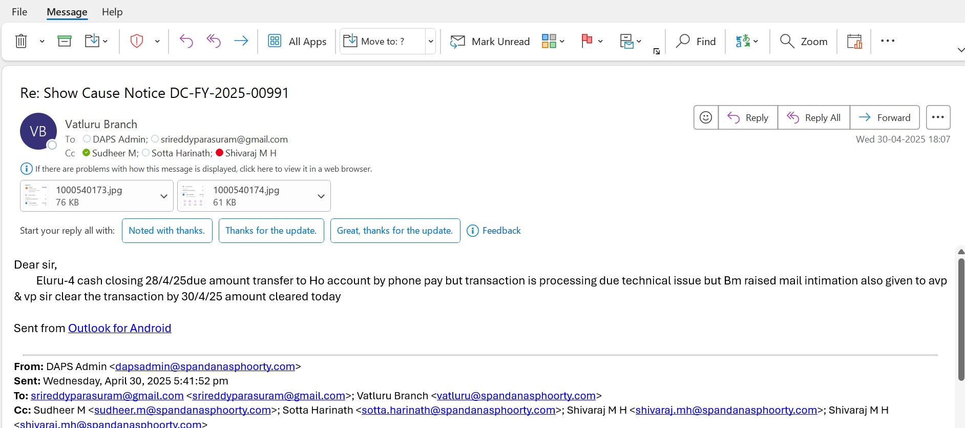Open the Translate icon in toolbar
This screenshot has height=428, width=965.
743,41
